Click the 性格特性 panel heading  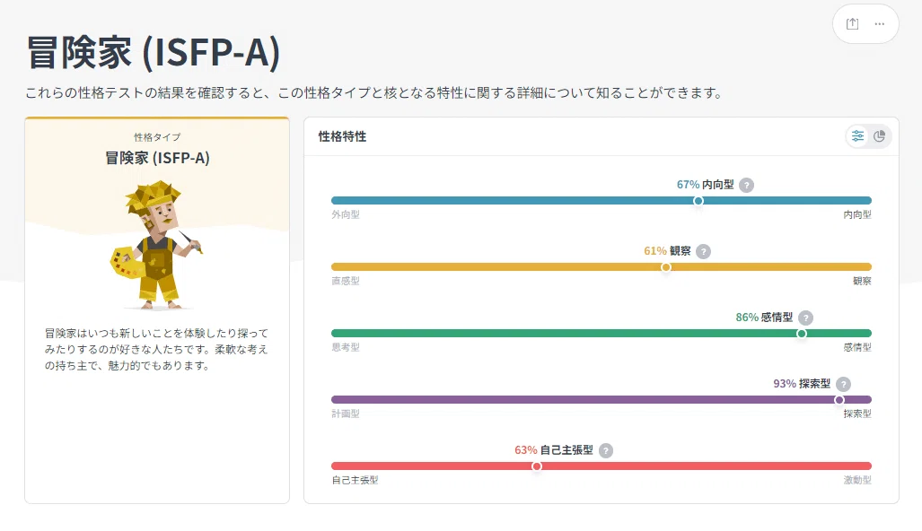pyautogui.click(x=342, y=136)
